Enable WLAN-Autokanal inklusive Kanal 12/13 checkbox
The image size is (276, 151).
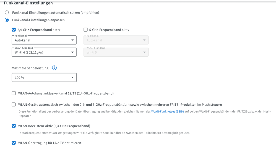14,93
